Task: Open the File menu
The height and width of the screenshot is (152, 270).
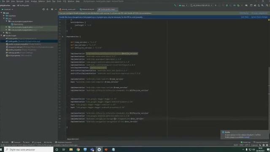Action: tap(3, 1)
